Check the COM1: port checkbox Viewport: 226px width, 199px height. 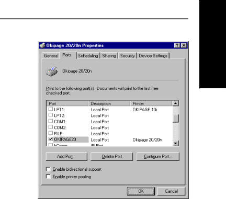click(x=51, y=121)
